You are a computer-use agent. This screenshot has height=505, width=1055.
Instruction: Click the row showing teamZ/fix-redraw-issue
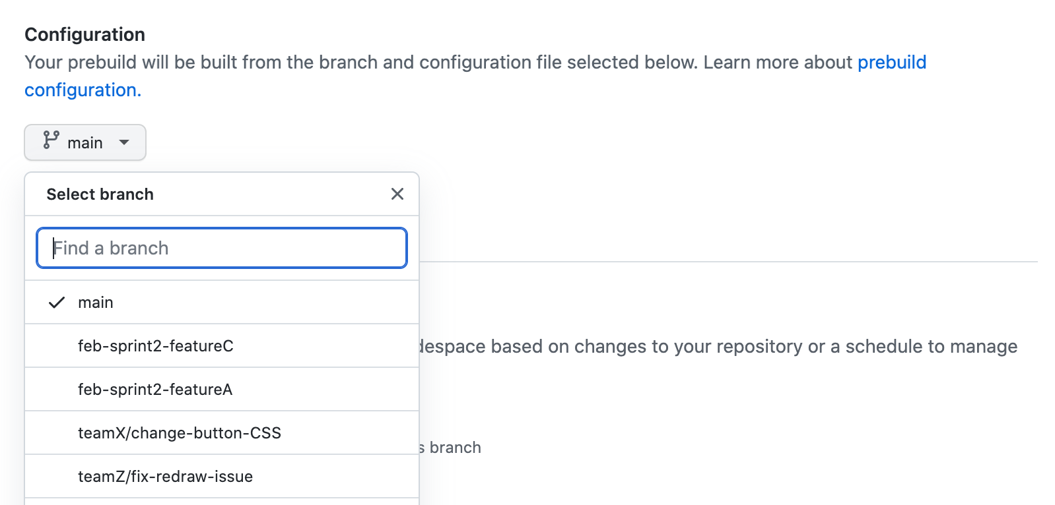[165, 476]
